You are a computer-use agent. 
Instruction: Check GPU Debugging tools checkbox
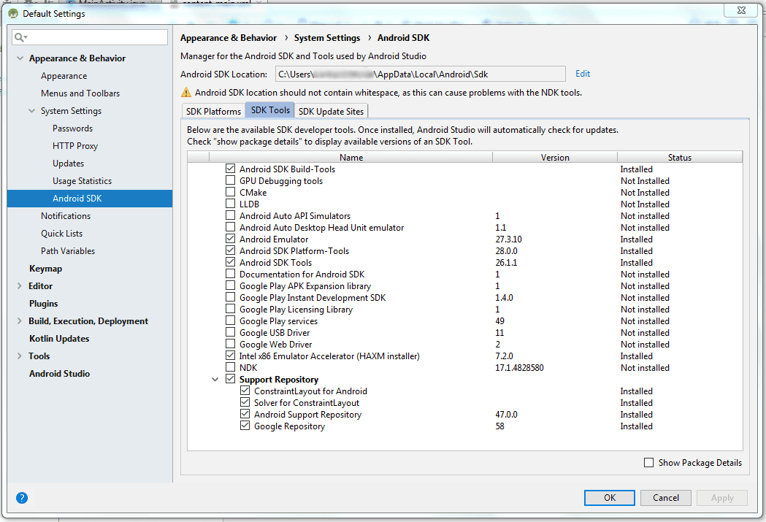click(231, 180)
